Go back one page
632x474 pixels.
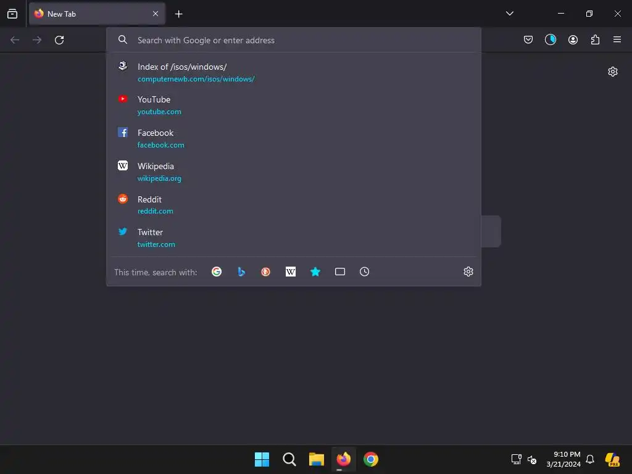point(15,40)
